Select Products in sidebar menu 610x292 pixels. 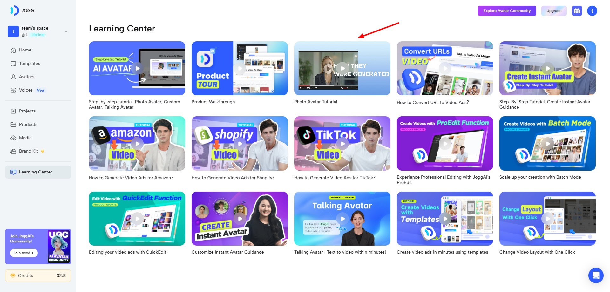coord(28,125)
